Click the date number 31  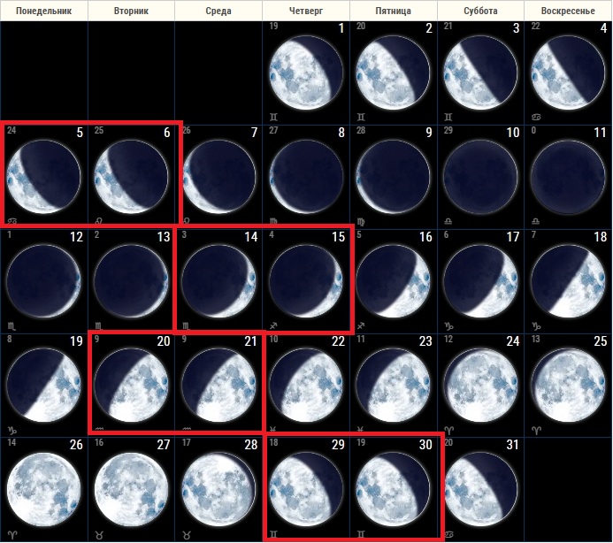coord(512,445)
